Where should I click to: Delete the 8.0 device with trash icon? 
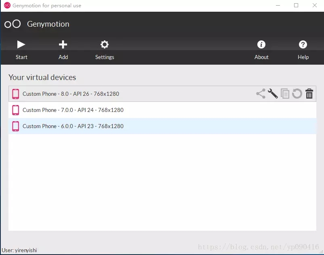[x=309, y=94]
